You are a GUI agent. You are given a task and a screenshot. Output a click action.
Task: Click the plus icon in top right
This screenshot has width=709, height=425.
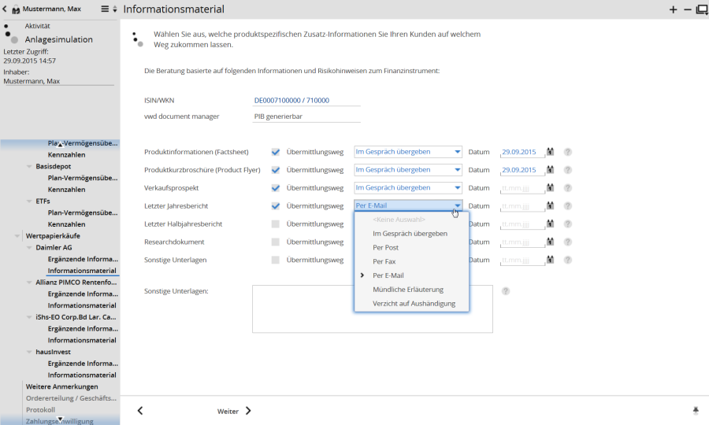[673, 9]
